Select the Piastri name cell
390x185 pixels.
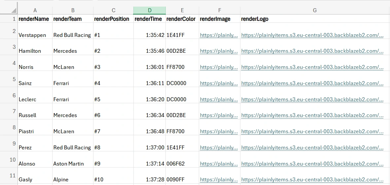point(35,127)
